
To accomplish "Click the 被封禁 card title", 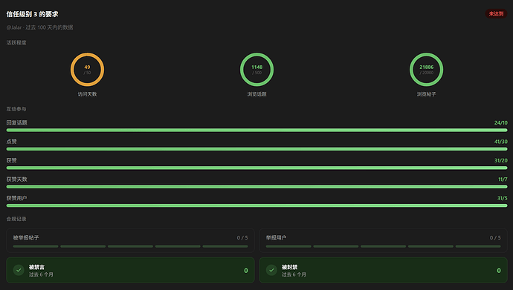I will (x=289, y=267).
